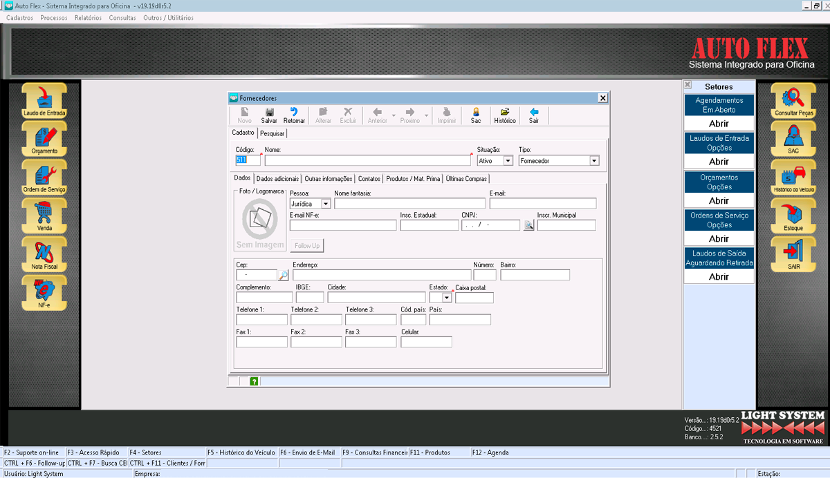Expand the Pessoa dropdown

point(326,204)
